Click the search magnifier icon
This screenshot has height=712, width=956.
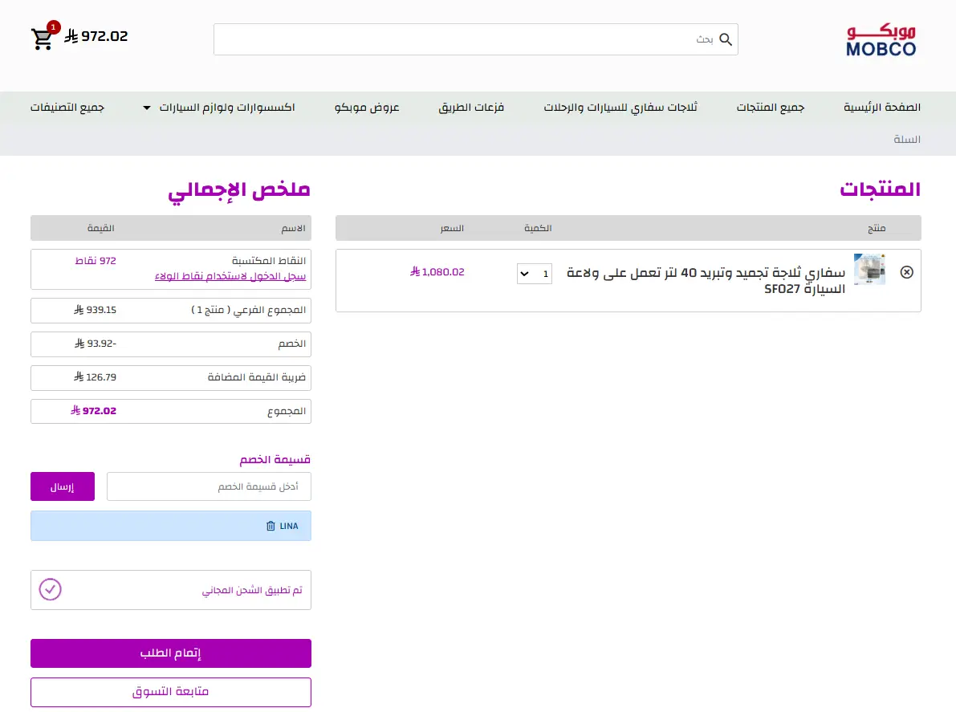[x=726, y=39]
